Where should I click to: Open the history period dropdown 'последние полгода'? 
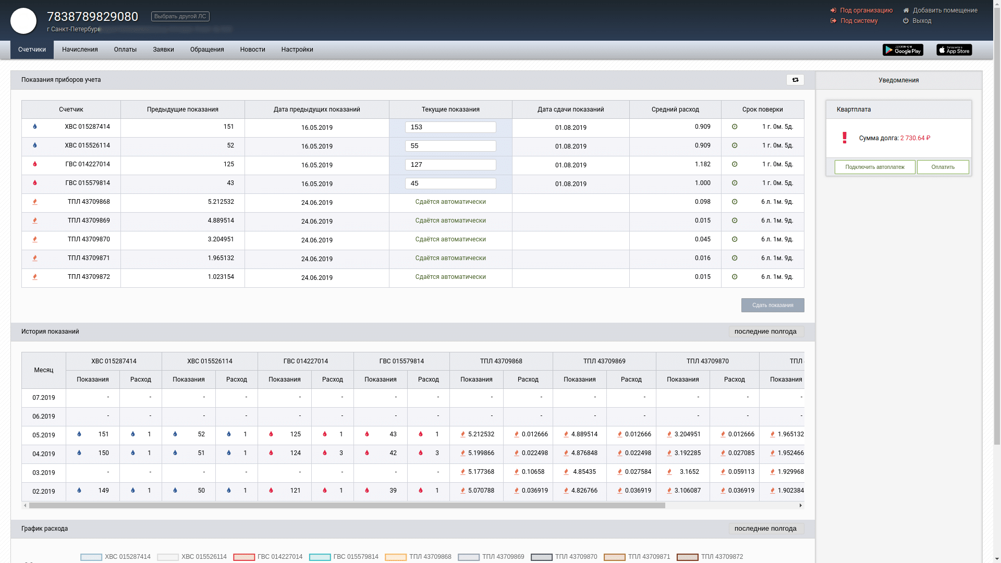pyautogui.click(x=766, y=332)
